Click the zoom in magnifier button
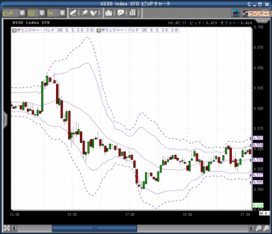The width and height of the screenshot is (272, 234). (x=258, y=228)
